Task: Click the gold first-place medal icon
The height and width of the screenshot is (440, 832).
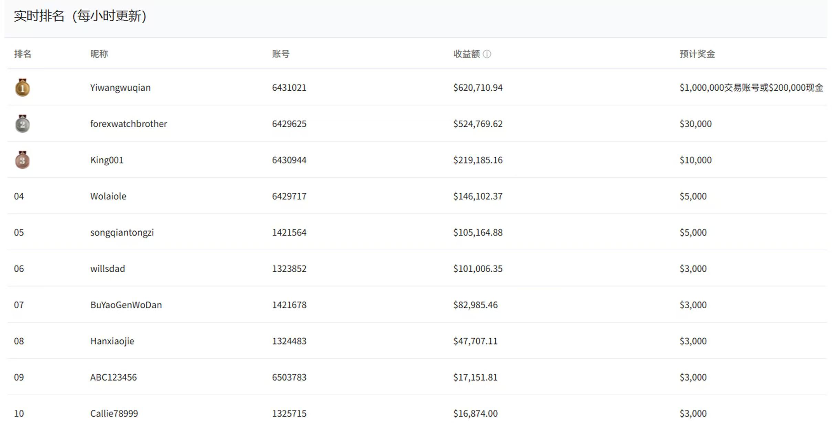Action: [22, 87]
